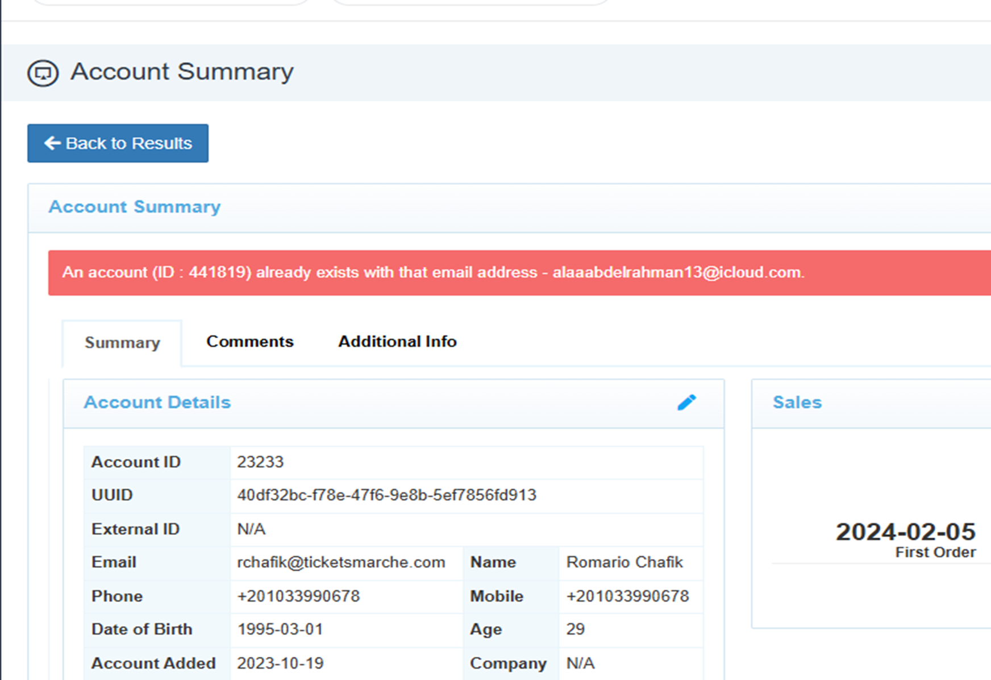Select the Summary tab
Viewport: 991px width, 680px height.
click(122, 343)
